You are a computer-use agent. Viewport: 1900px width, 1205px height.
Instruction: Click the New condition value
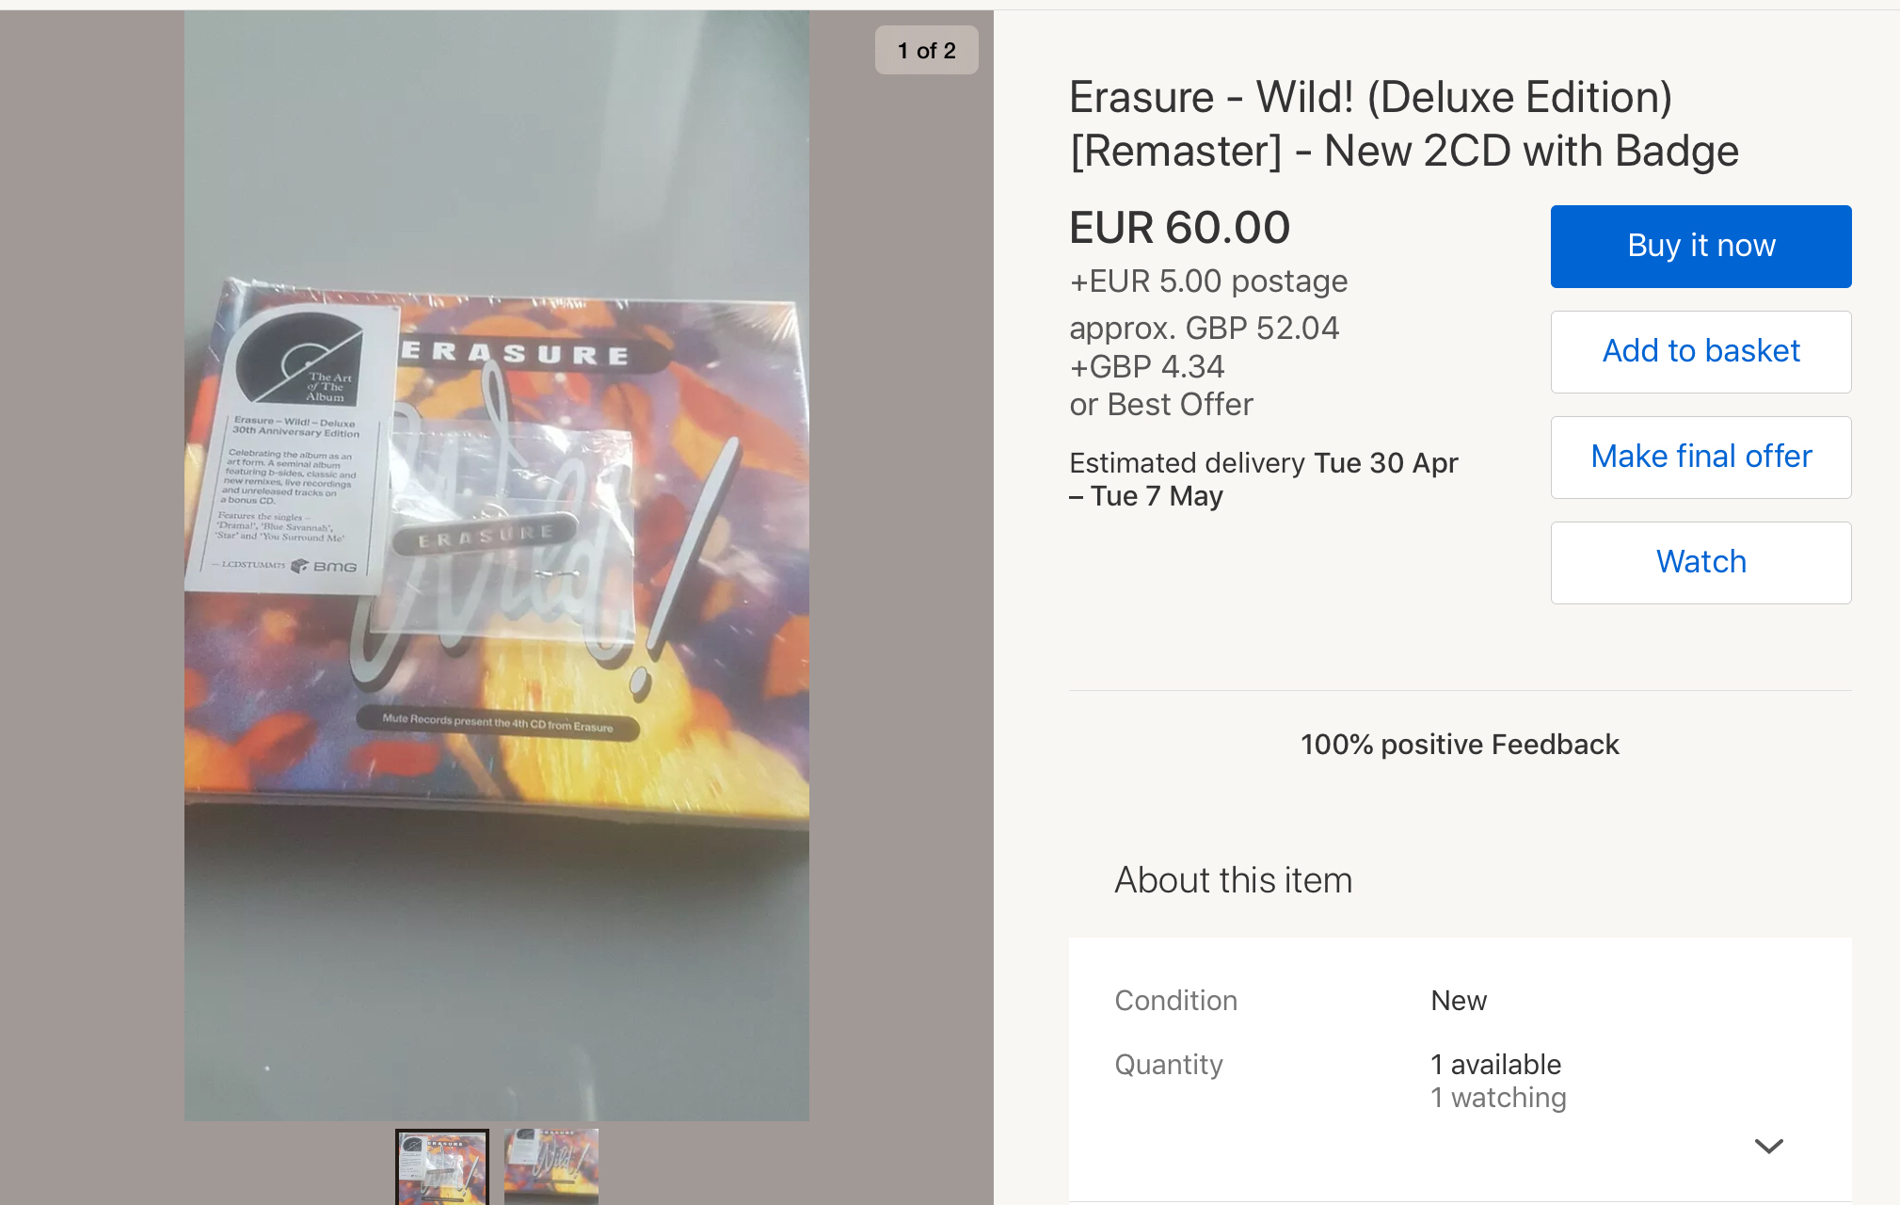[x=1459, y=1001]
